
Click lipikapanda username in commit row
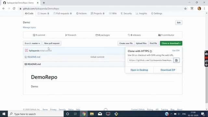pyautogui.click(x=34, y=51)
